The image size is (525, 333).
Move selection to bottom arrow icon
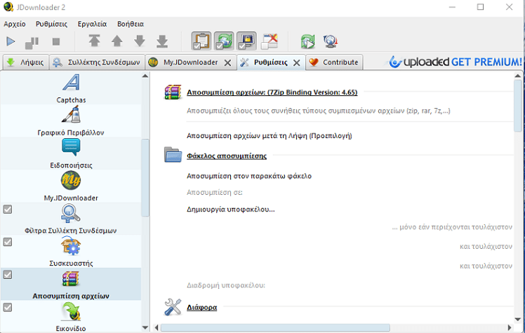[162, 41]
